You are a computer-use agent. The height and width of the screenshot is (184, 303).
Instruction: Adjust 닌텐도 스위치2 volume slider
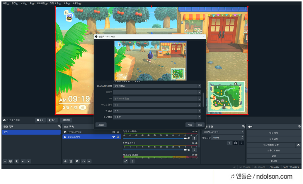click(155, 138)
